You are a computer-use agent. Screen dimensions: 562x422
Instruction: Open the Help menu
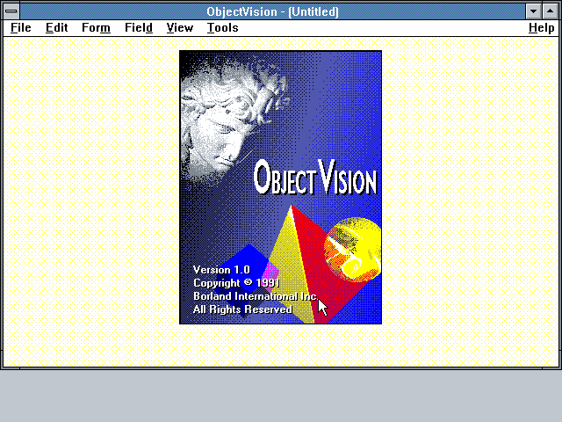coord(542,27)
